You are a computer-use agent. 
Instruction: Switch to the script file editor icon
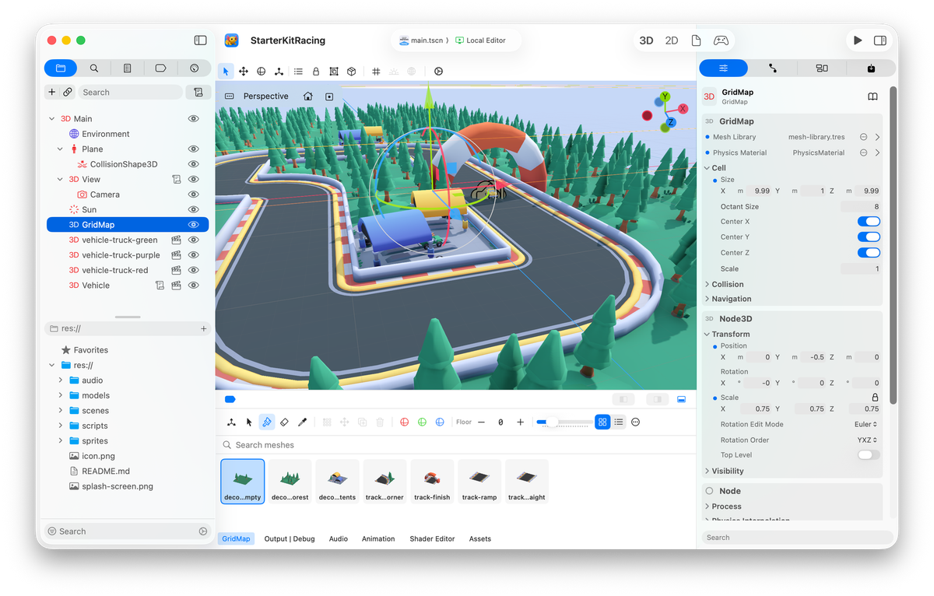tap(696, 40)
